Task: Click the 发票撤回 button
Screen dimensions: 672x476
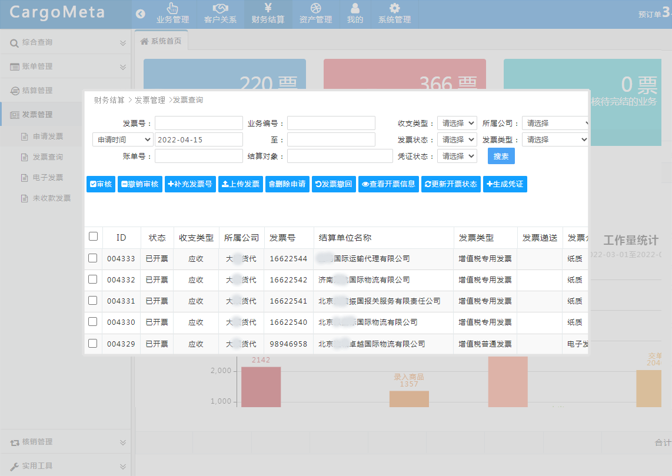Action: pyautogui.click(x=334, y=184)
